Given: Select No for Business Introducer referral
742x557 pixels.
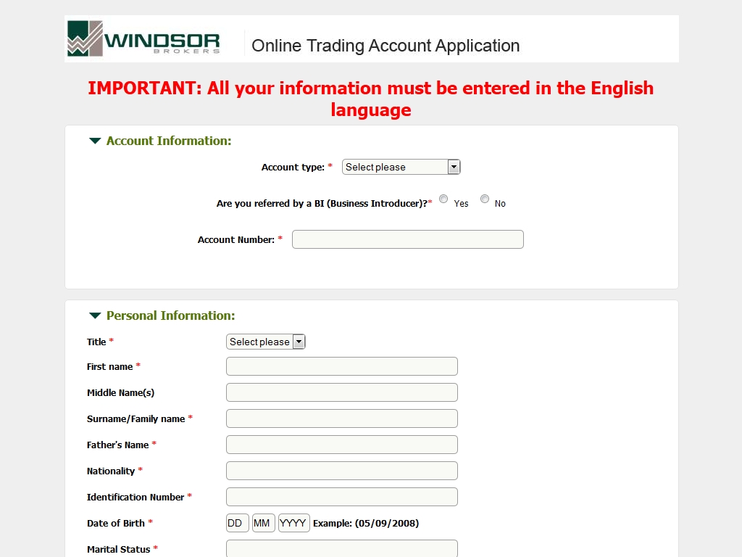Looking at the screenshot, I should pyautogui.click(x=485, y=199).
